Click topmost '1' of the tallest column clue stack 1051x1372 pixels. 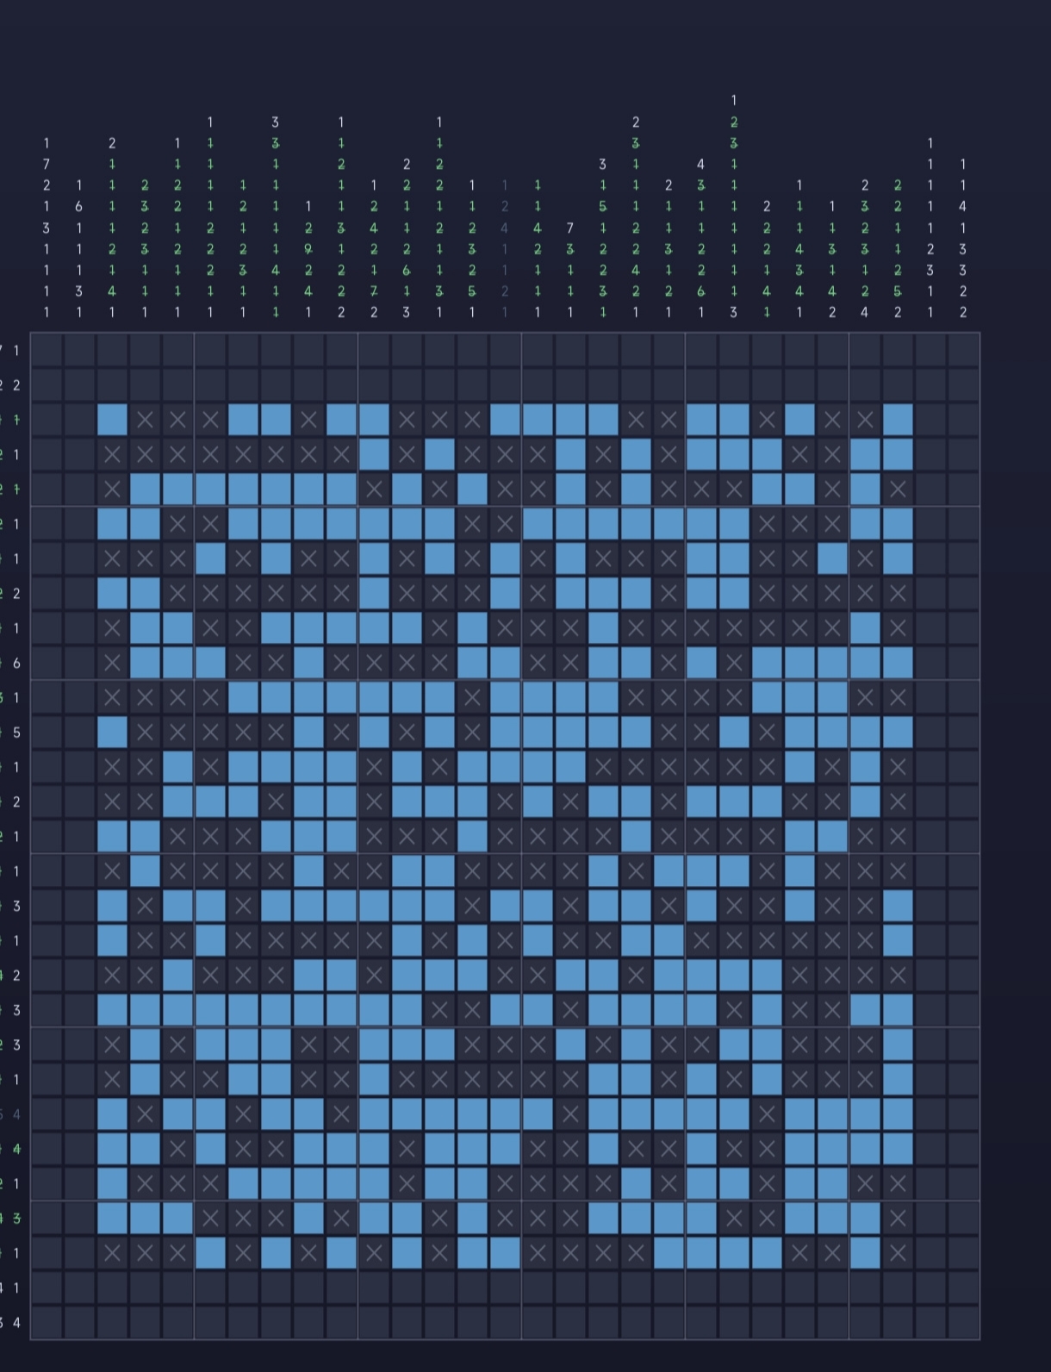734,101
